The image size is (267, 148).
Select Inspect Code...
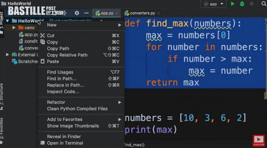(x=81, y=91)
